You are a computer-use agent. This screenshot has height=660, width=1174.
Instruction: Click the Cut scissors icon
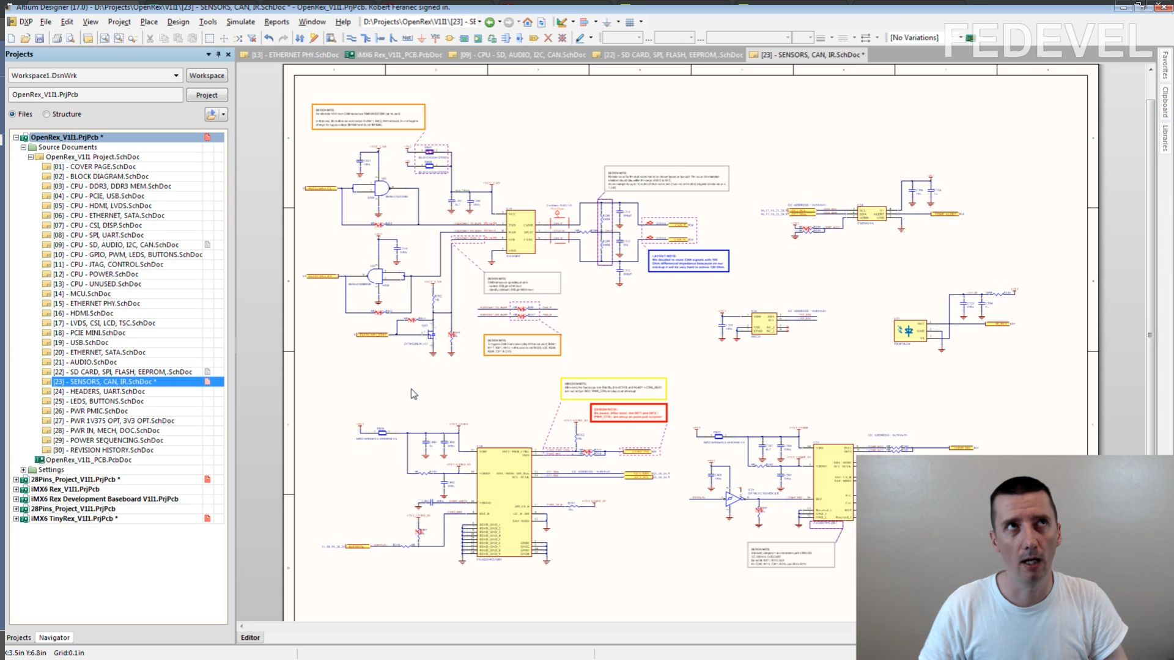[x=149, y=38]
